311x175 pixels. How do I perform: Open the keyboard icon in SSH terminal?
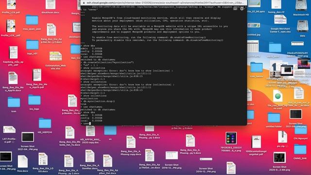point(235,9)
